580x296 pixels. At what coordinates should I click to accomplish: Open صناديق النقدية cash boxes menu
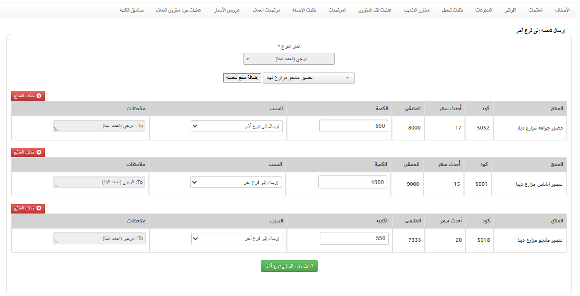pos(132,10)
